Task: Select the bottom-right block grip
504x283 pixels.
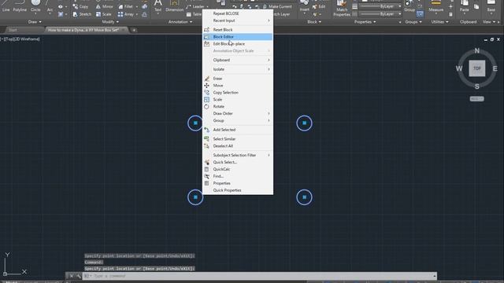Action: pyautogui.click(x=305, y=197)
